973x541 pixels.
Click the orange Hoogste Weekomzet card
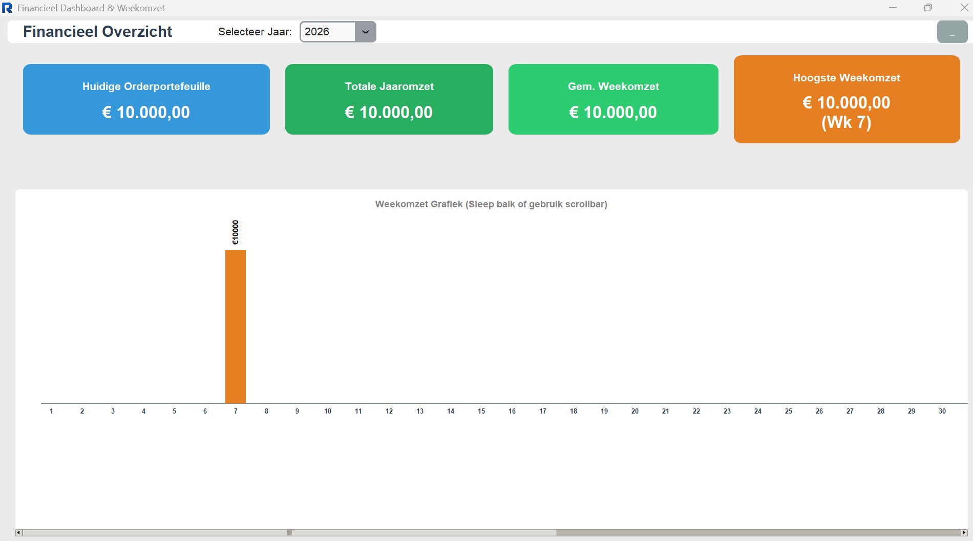point(847,99)
